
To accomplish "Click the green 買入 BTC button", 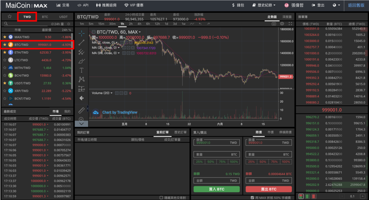I will [217, 189].
